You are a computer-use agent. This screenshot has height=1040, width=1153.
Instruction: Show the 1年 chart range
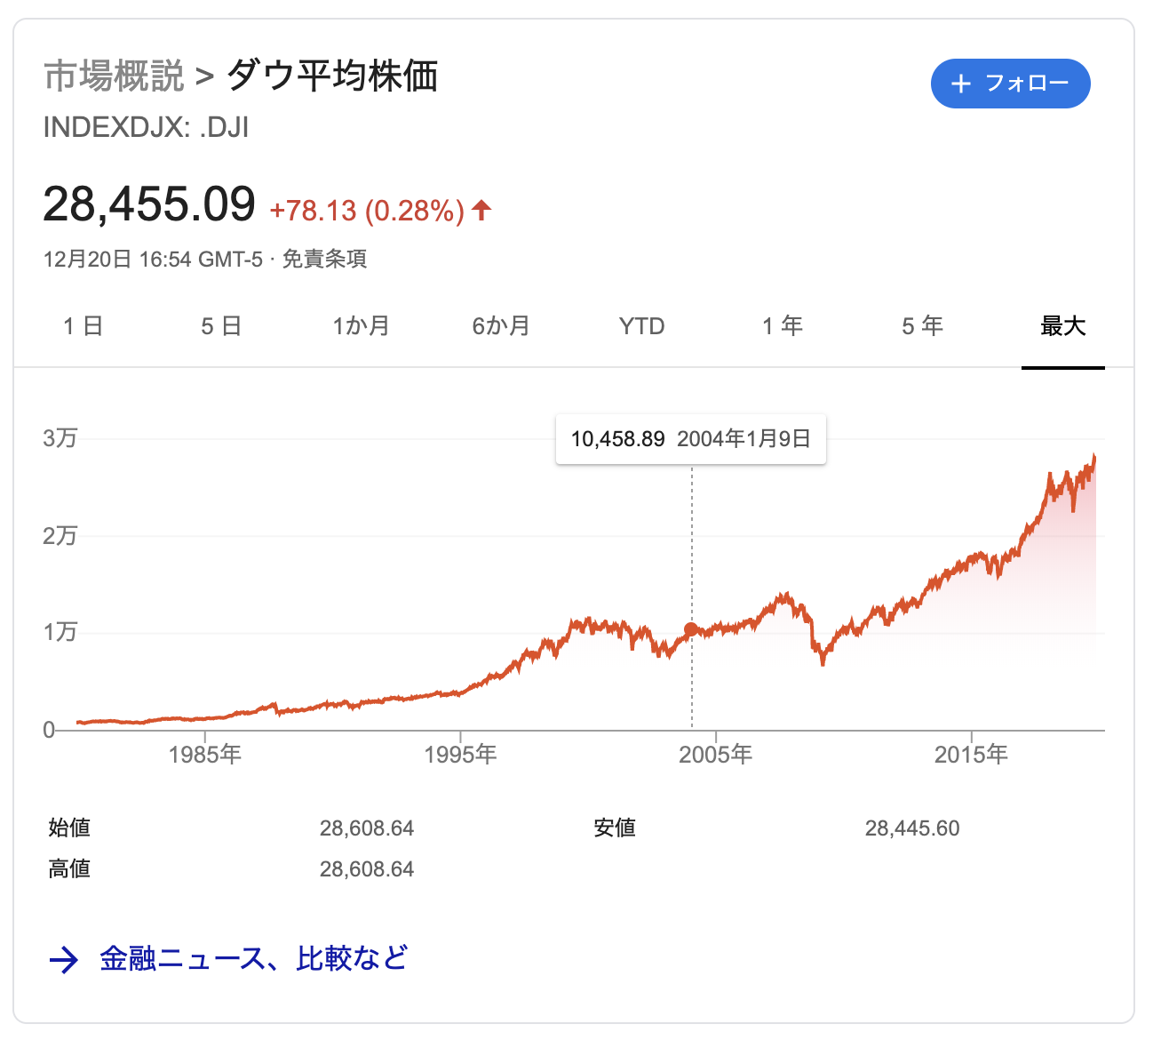(783, 326)
